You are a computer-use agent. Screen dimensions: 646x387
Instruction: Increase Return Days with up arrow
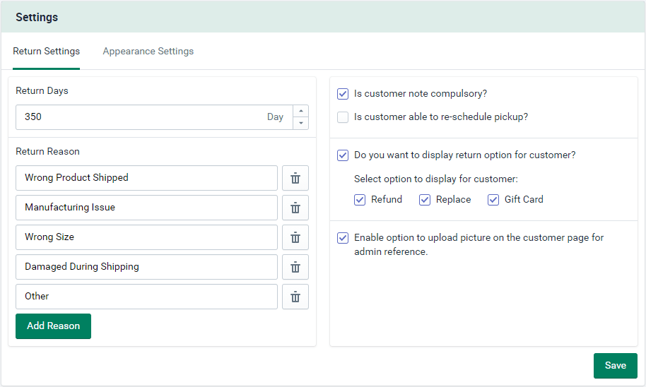coord(301,111)
